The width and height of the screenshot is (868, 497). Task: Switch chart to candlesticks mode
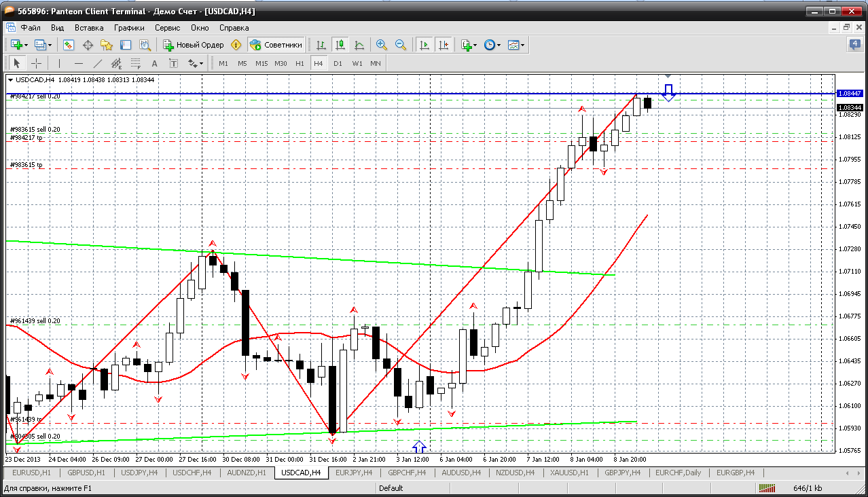(x=340, y=45)
